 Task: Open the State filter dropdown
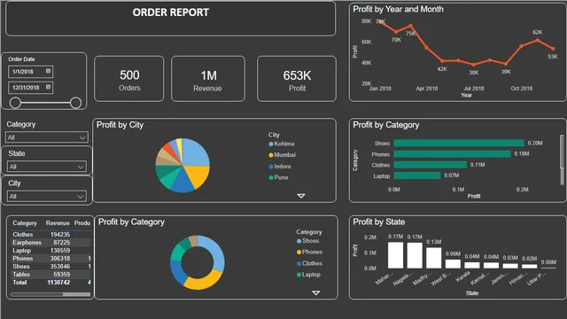[x=47, y=167]
